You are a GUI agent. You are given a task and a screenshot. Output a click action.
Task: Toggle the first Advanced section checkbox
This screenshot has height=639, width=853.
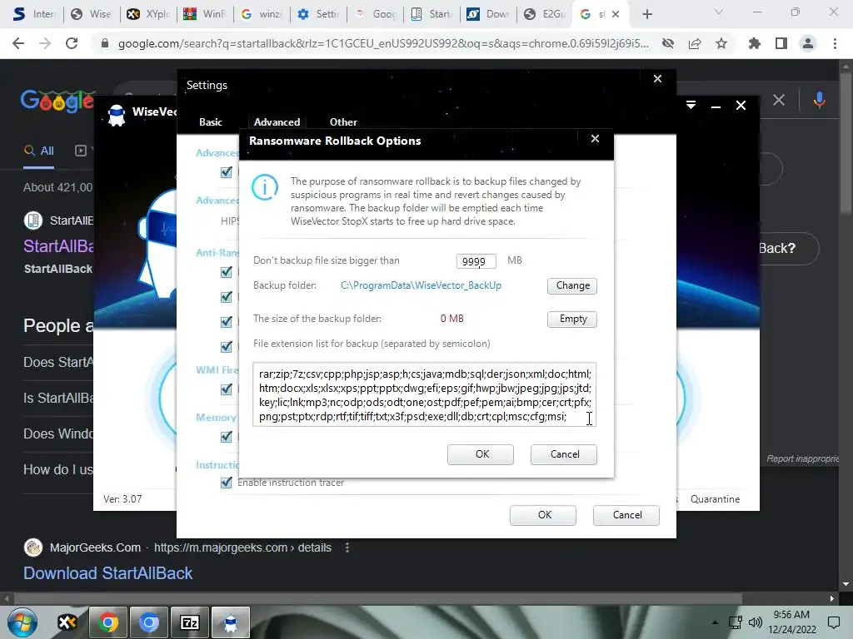click(227, 172)
